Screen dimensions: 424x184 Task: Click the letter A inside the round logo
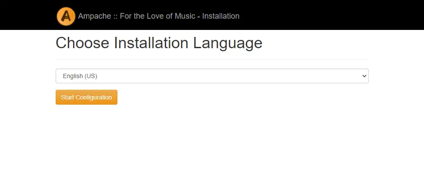click(x=66, y=16)
